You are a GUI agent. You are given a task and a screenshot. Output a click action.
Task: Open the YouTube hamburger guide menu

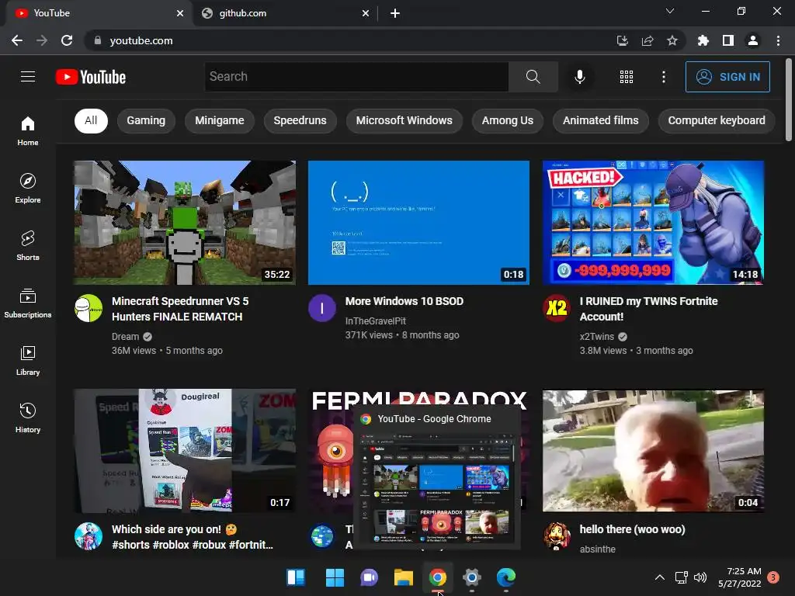28,77
